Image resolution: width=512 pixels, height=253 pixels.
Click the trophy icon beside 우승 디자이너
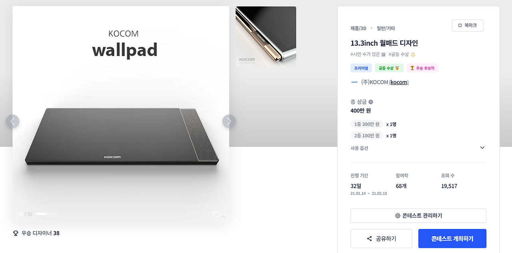click(16, 233)
